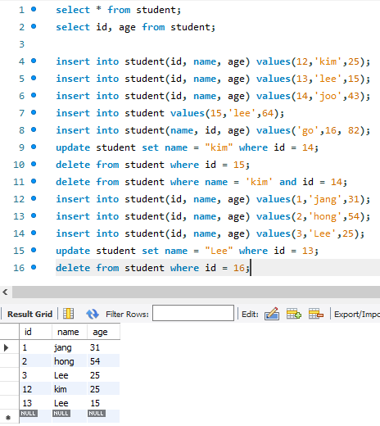The image size is (380, 426).
Task: Click the NULL cell under the age column
Action: coord(96,413)
